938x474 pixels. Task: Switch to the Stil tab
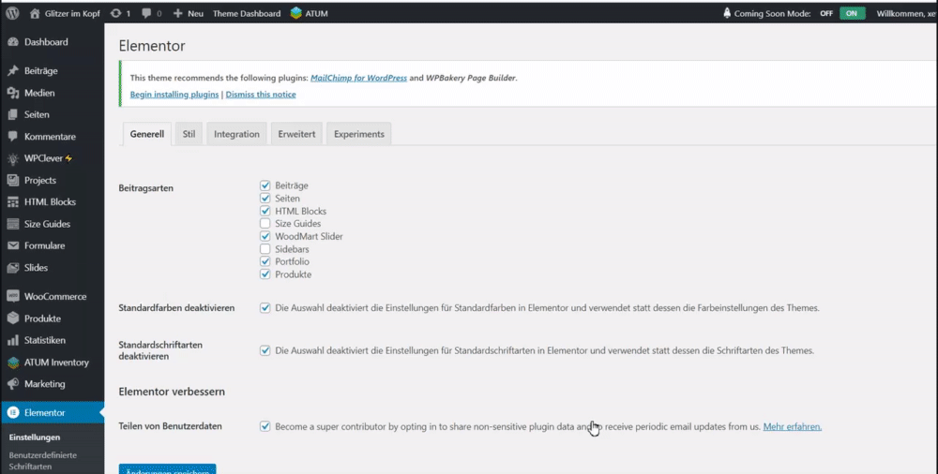[x=189, y=134]
